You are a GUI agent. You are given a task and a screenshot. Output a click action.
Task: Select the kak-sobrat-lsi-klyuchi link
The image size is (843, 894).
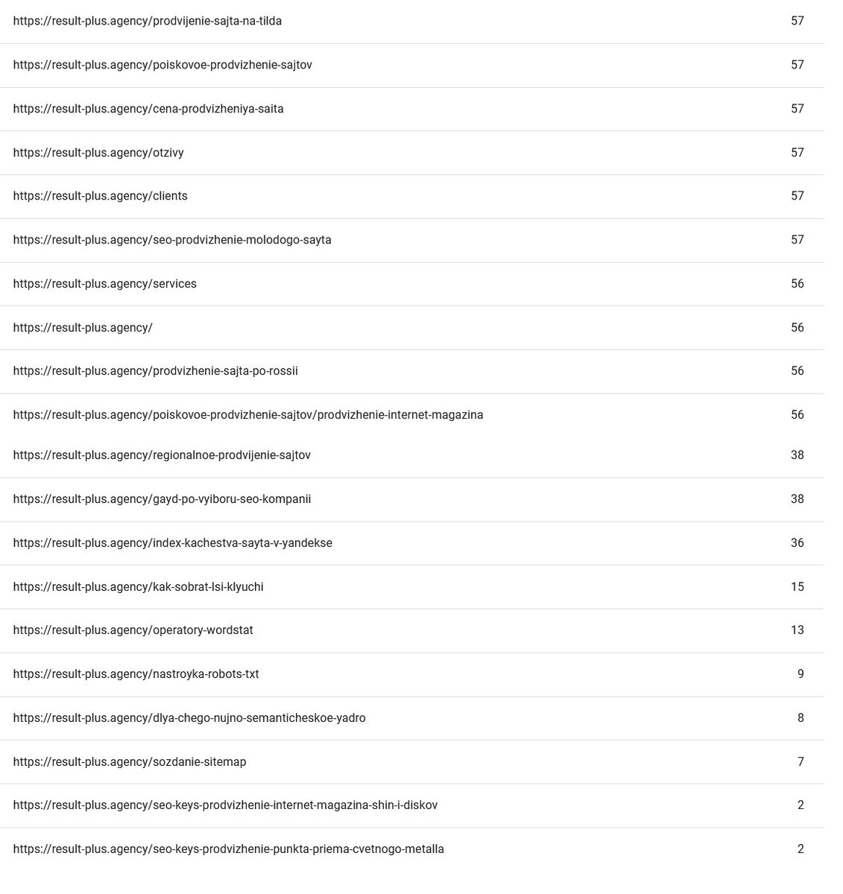point(138,587)
